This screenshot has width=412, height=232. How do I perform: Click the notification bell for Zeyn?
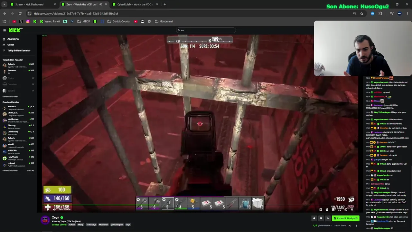click(x=314, y=218)
